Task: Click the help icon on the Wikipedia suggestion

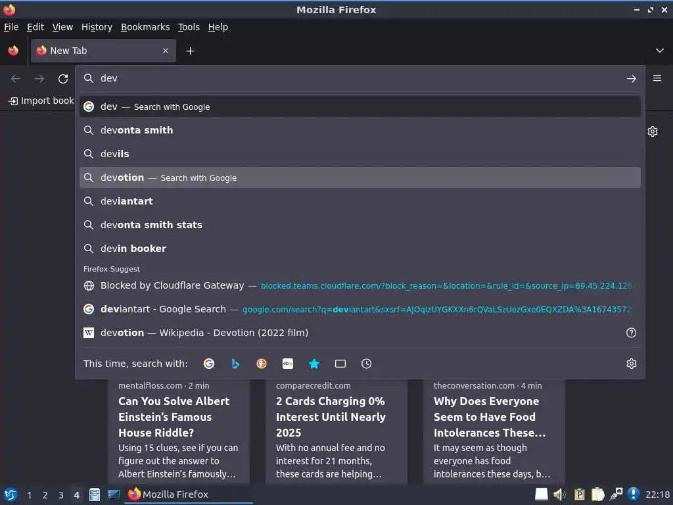Action: click(631, 333)
